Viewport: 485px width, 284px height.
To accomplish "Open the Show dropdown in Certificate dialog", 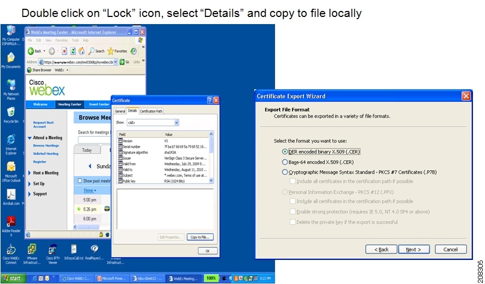I will [176, 123].
